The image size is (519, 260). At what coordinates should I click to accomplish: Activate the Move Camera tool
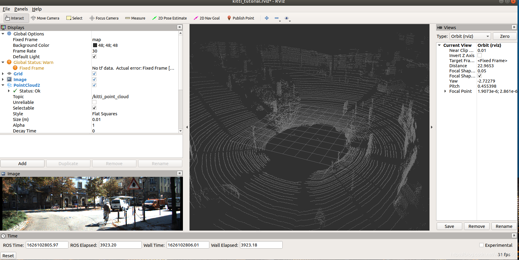(x=45, y=18)
